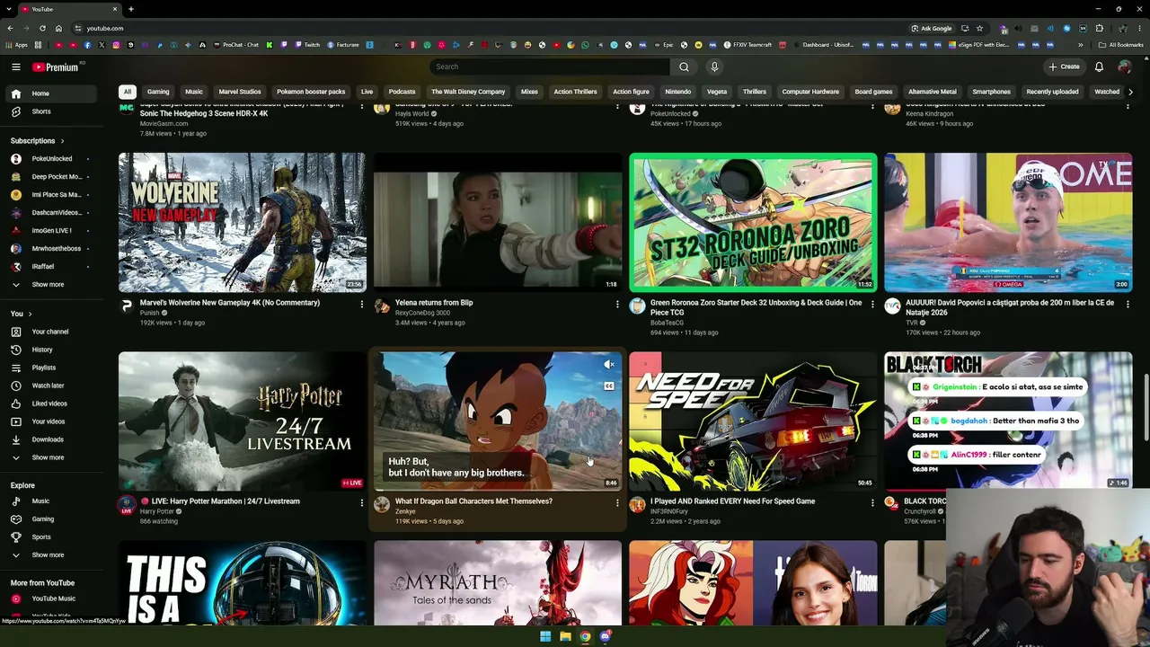The height and width of the screenshot is (647, 1150).
Task: Open the account avatar menu
Action: [1124, 66]
